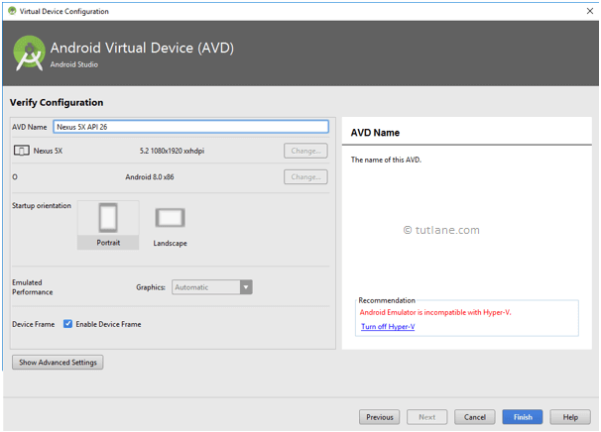Click the Graphics dropdown arrow button
This screenshot has height=432, width=601.
coord(246,287)
